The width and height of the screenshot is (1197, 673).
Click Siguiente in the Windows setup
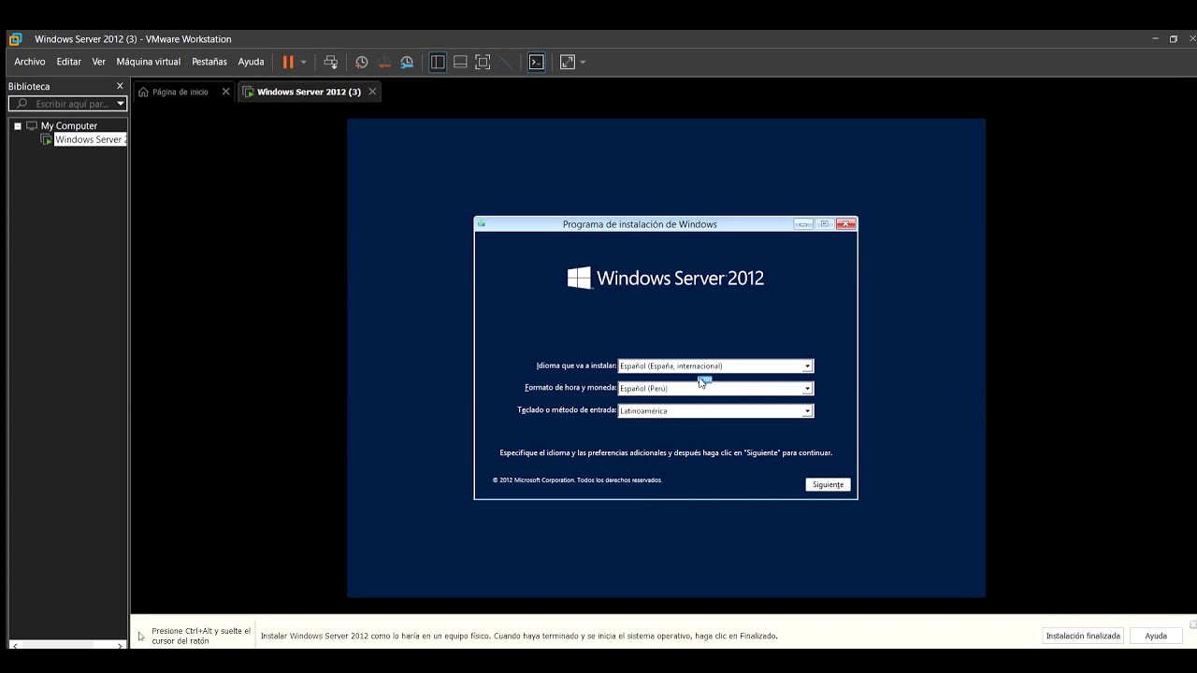[x=828, y=484]
